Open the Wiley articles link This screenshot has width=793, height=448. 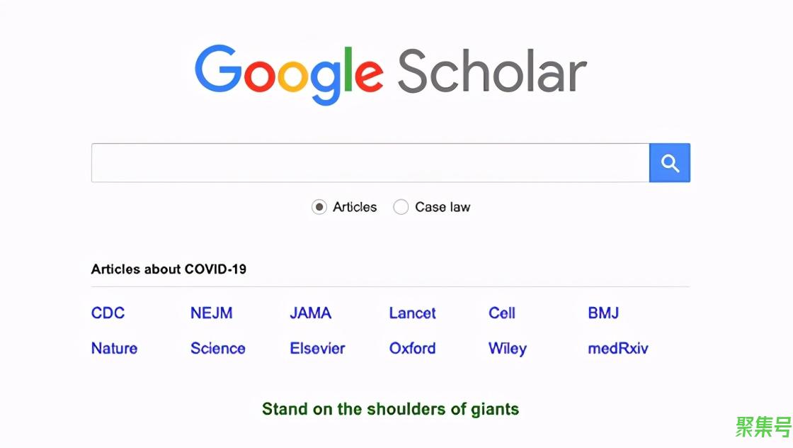coord(508,349)
